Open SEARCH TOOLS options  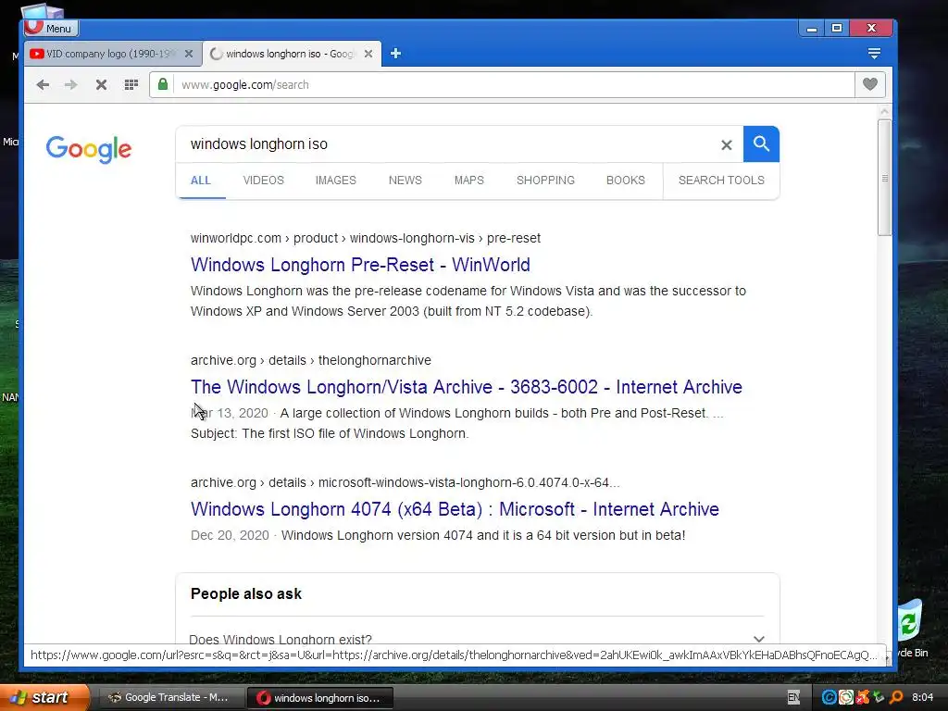pyautogui.click(x=721, y=181)
